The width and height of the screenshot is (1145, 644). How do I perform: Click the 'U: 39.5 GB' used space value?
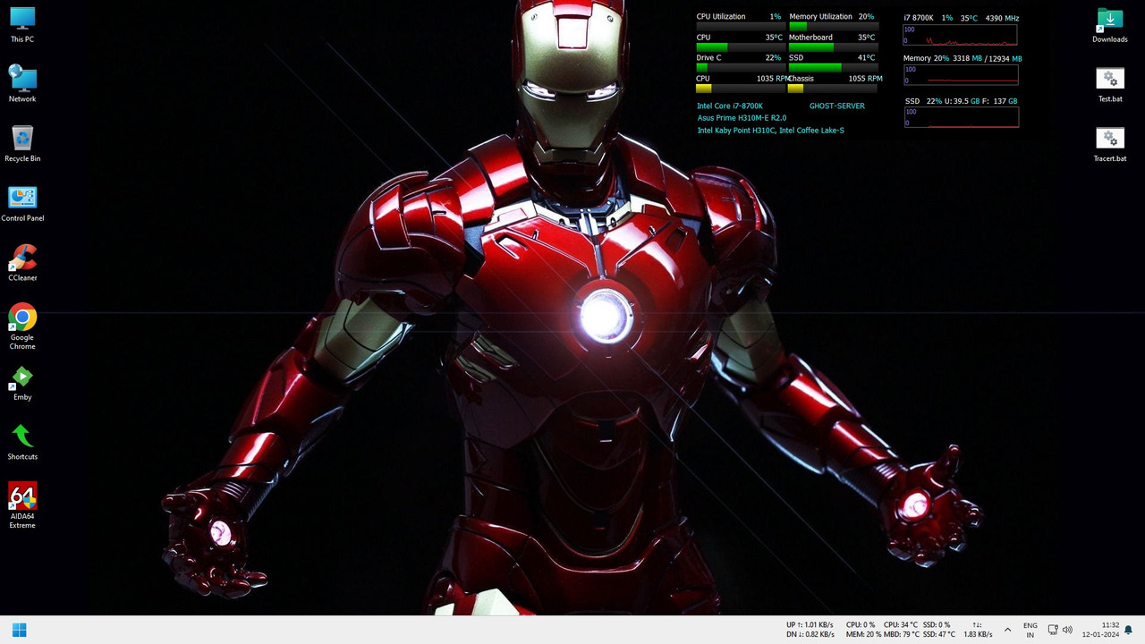click(x=963, y=101)
